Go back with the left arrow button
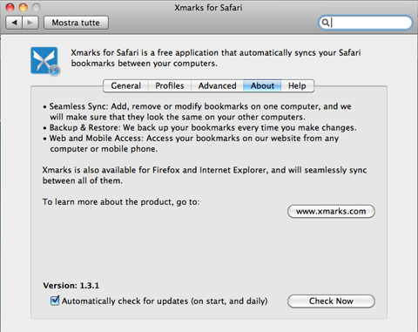Image resolution: width=418 pixels, height=332 pixels. 14,23
